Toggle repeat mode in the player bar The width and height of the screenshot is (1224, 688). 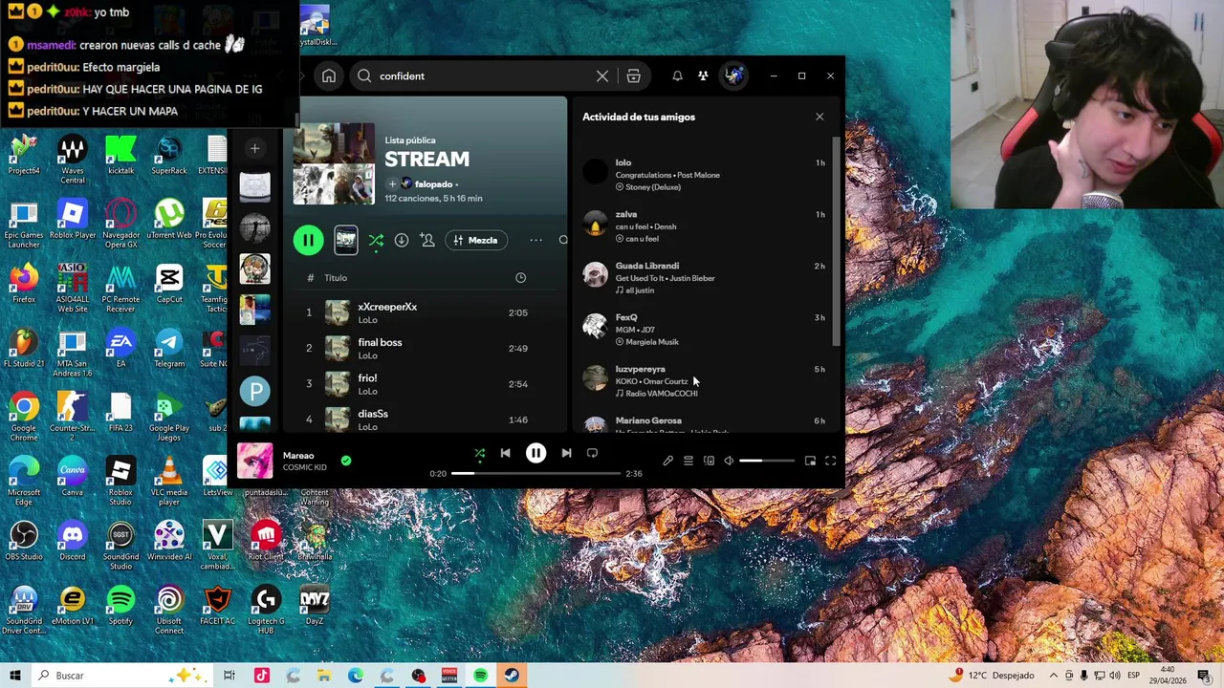592,454
